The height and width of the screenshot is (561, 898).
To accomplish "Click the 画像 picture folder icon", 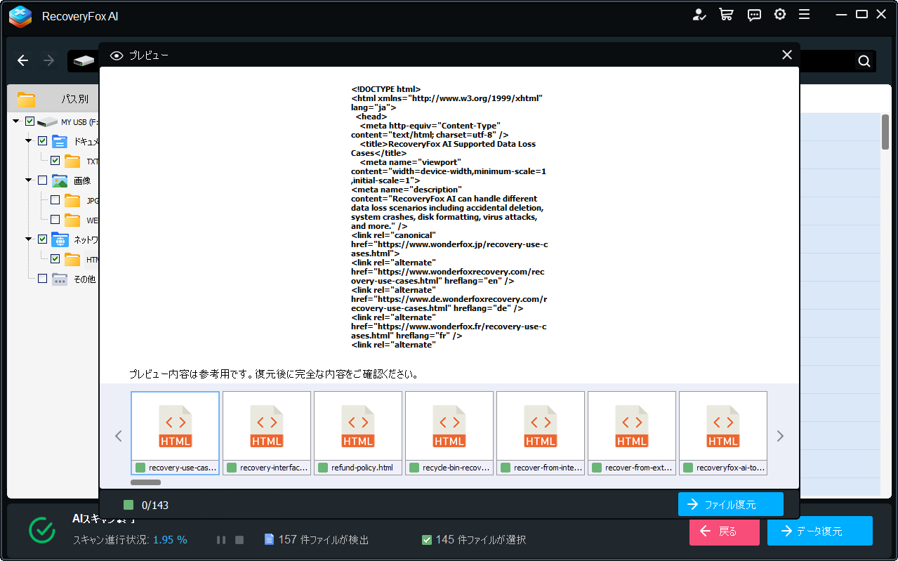I will click(60, 180).
